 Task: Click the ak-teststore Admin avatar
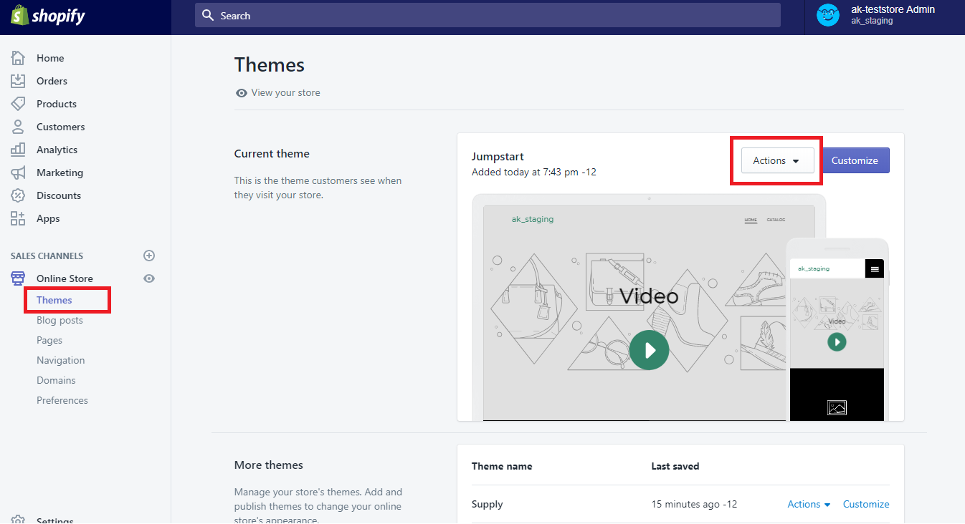click(x=828, y=15)
